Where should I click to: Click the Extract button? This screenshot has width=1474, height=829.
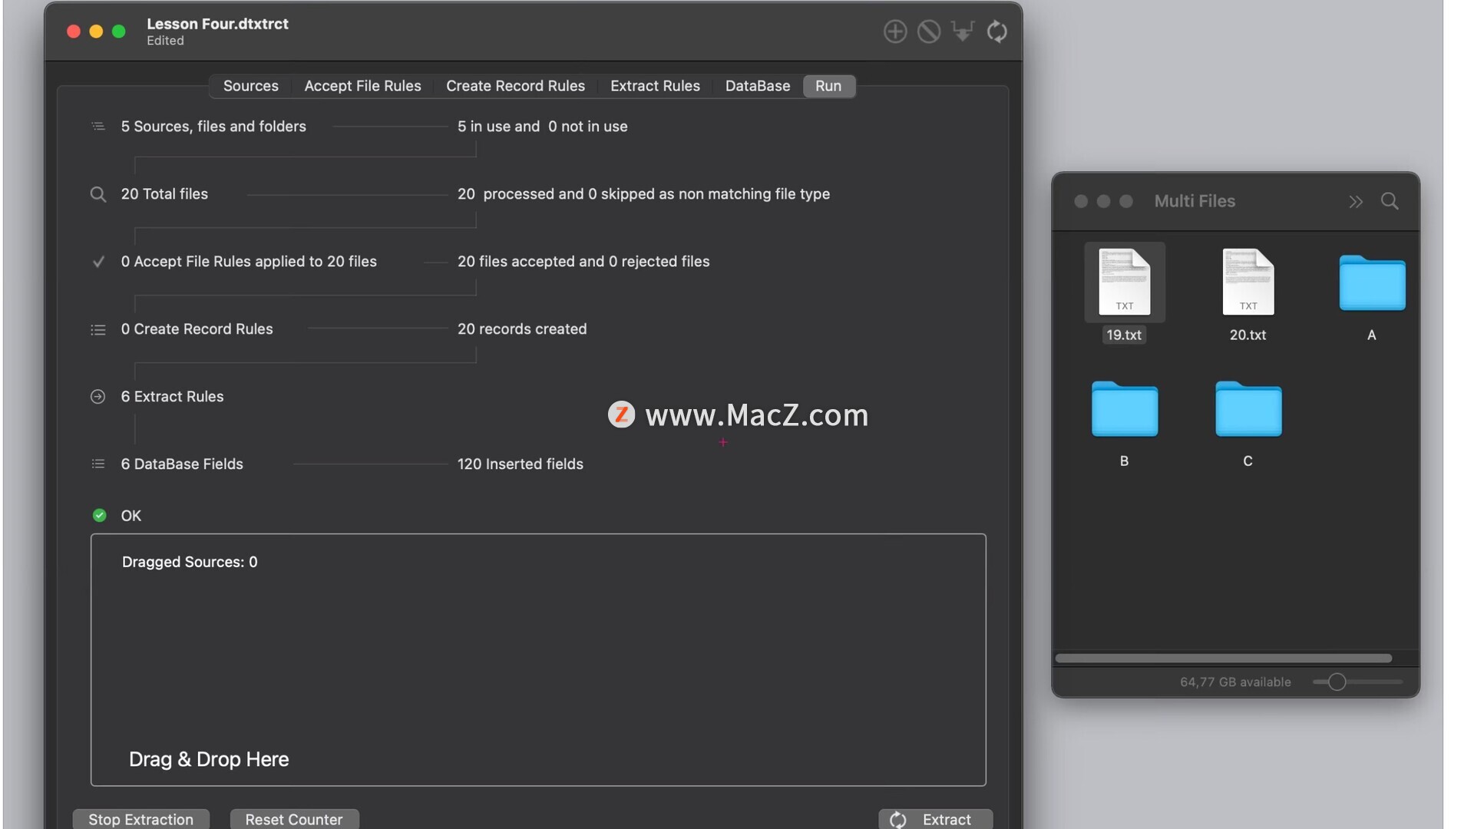[x=936, y=819]
